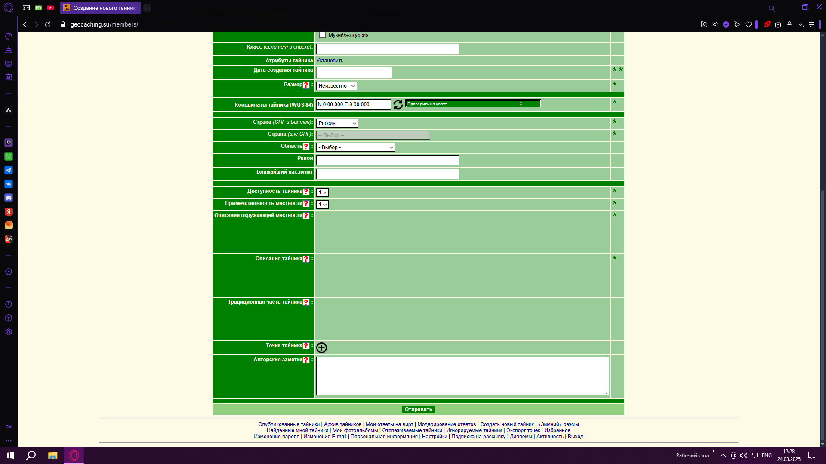Image resolution: width=826 pixels, height=464 pixels.
Task: Expand the Размер dropdown showing Неизвестно
Action: [x=336, y=86]
